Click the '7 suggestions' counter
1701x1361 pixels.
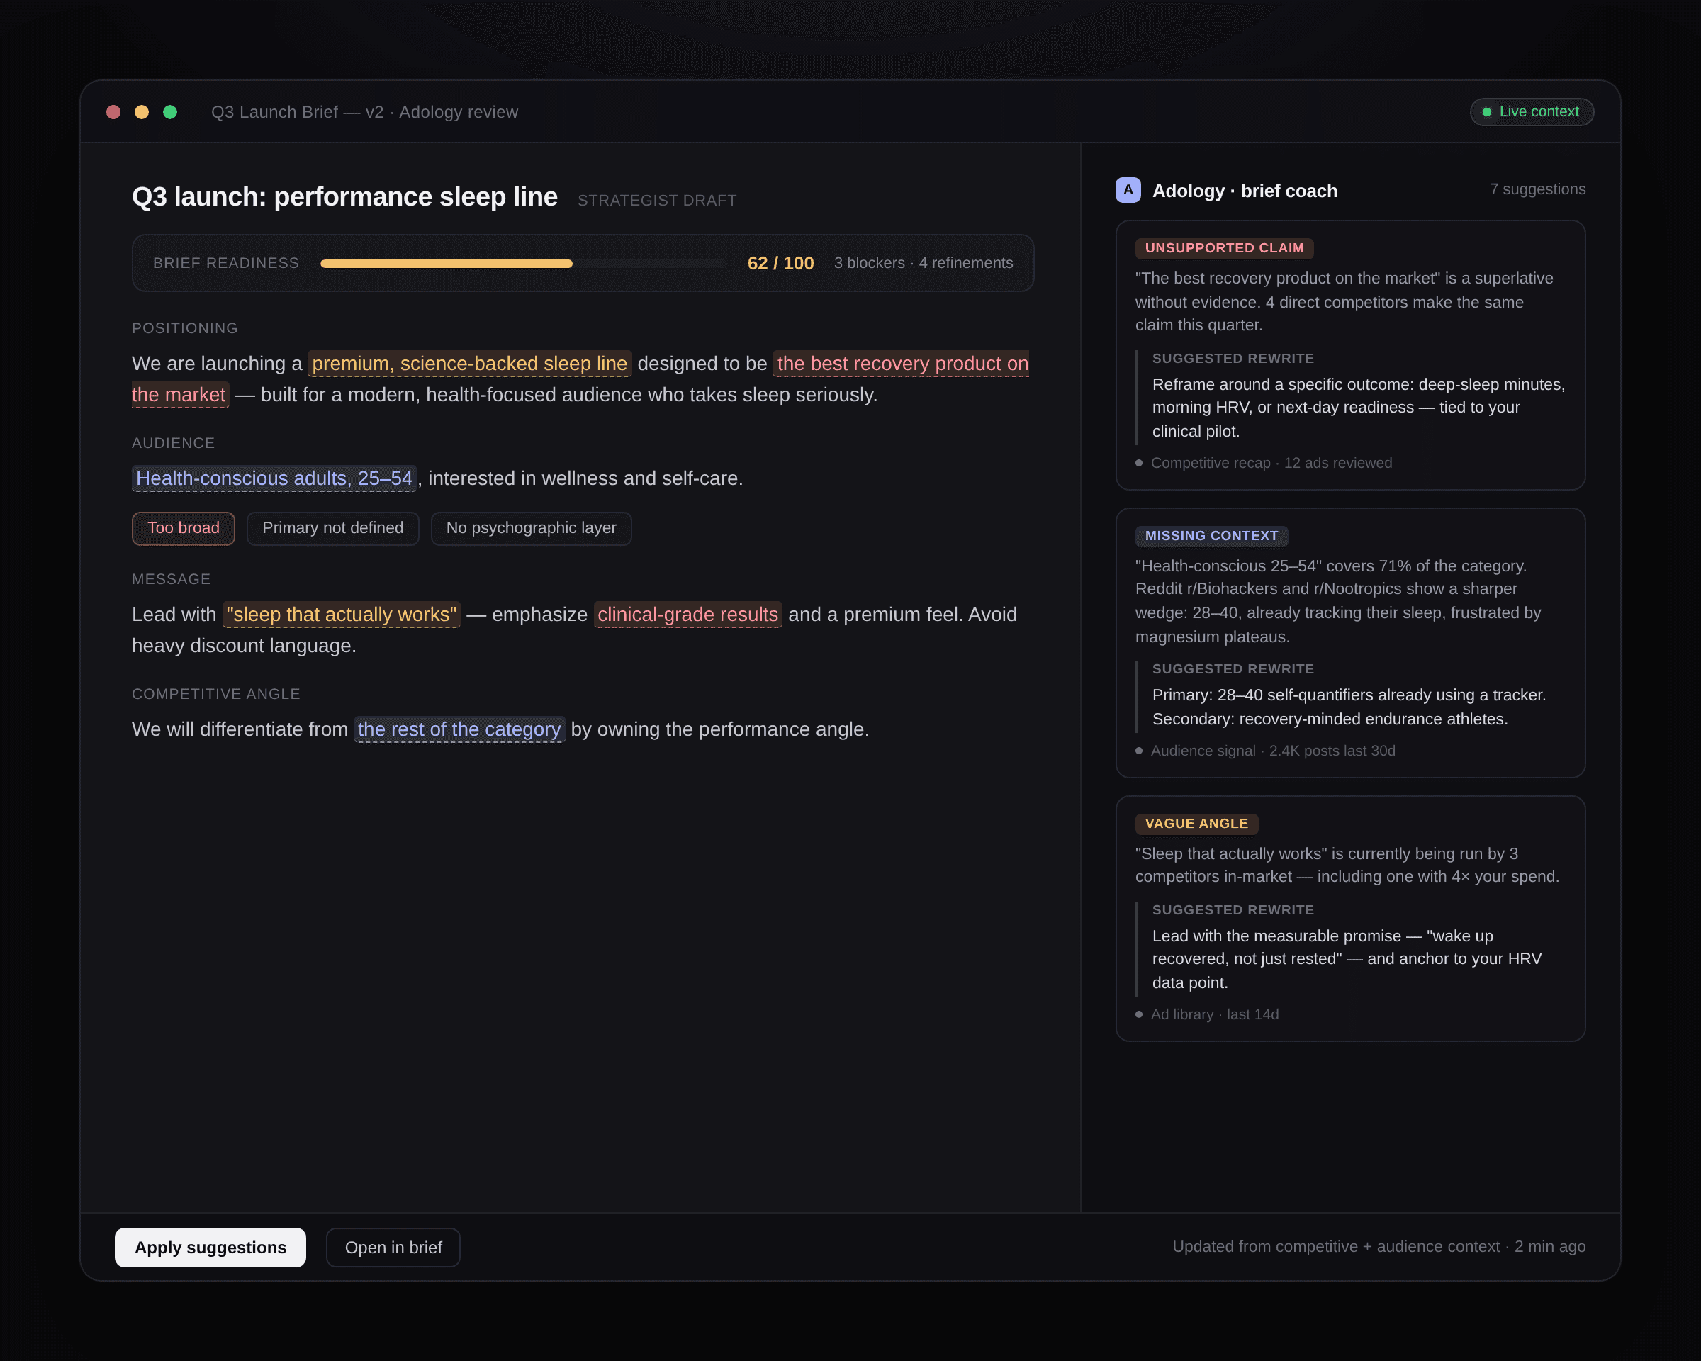(1537, 189)
